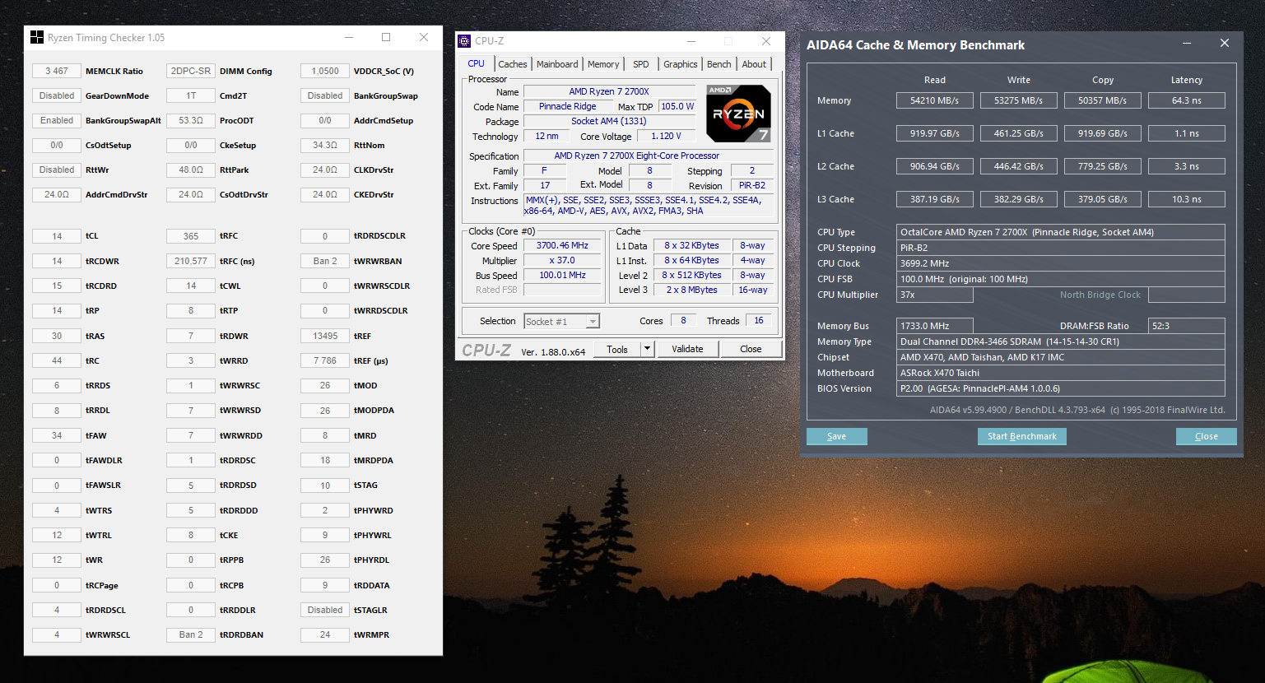Click the L2 Cache Write 446.42 GB/s value

(x=1019, y=166)
